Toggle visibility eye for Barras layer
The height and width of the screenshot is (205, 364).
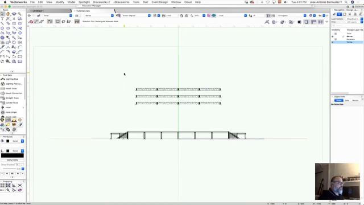tap(333, 36)
